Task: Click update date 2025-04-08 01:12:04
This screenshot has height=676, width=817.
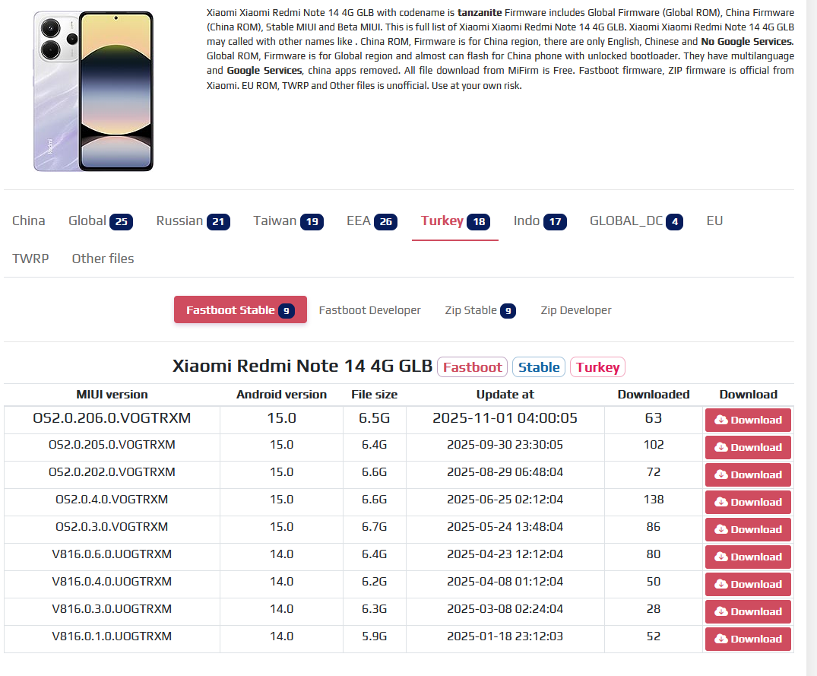Action: 505,582
